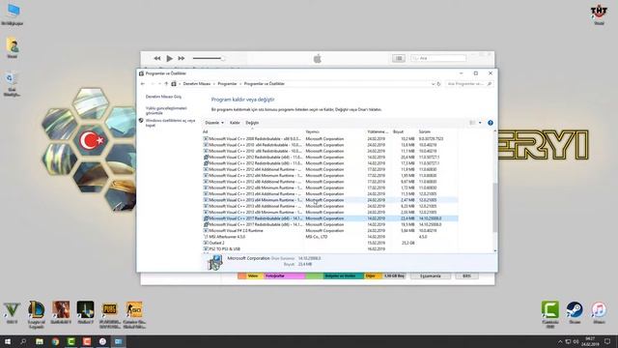618x348 pixels.
Task: Click the Değiştir toolbar button
Action: pyautogui.click(x=252, y=123)
